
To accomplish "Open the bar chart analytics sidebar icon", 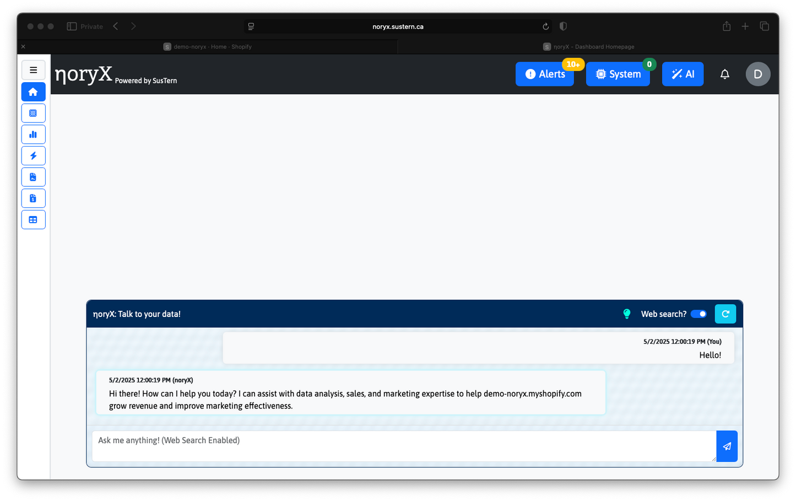I will point(33,134).
